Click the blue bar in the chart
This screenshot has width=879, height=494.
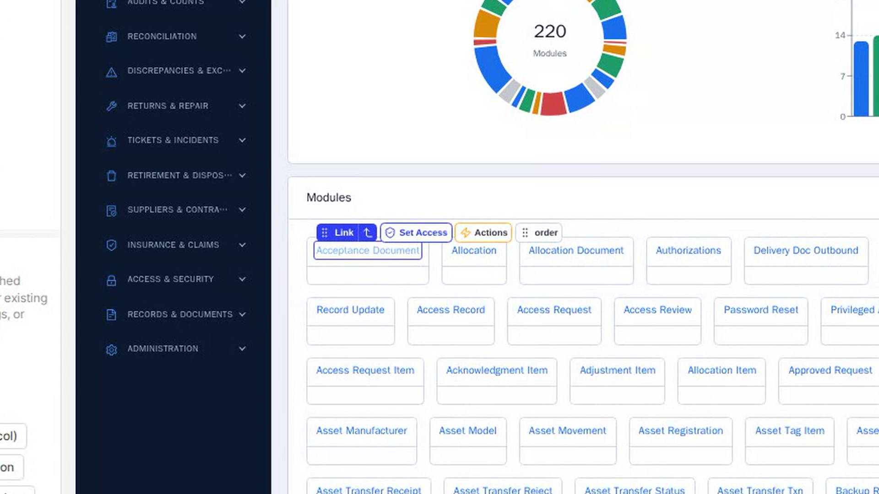click(x=861, y=79)
